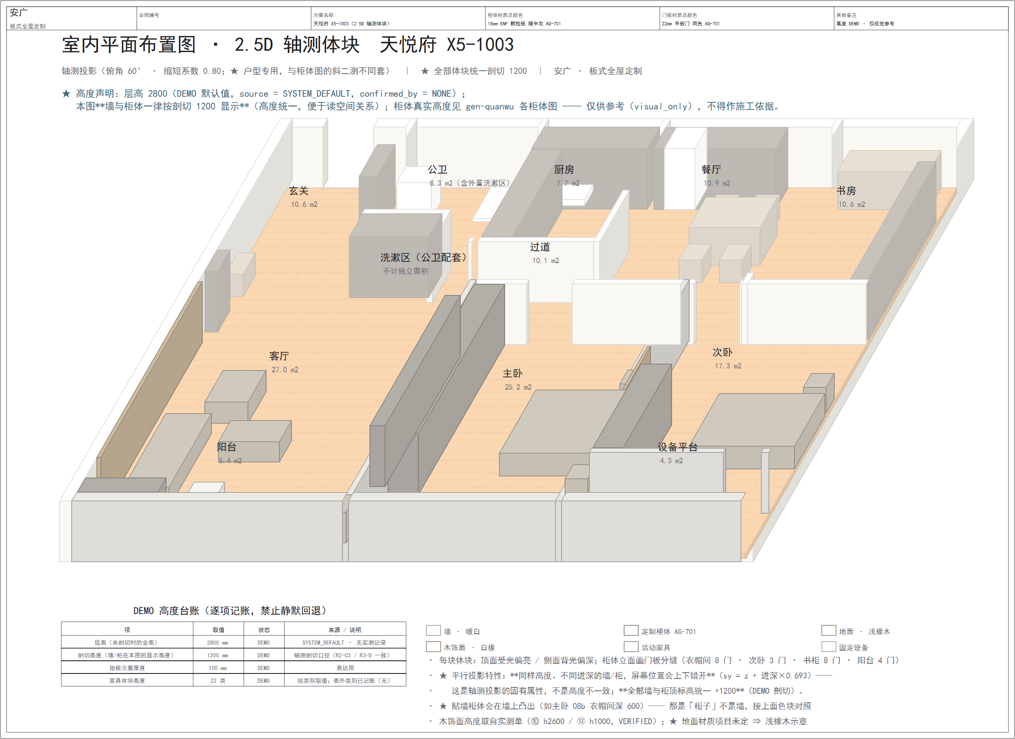Select the 设备平台 label

(x=678, y=447)
